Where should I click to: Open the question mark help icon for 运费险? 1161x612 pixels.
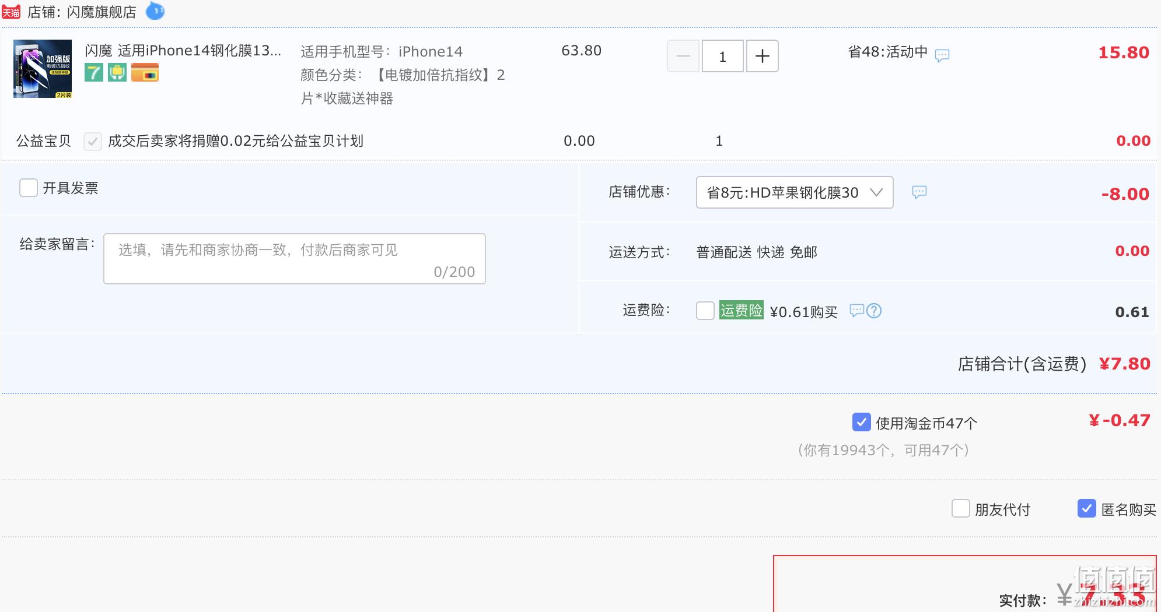874,311
